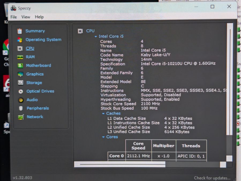The image size is (241, 181).
Task: Click the Peripherals mouse icon
Action: pyautogui.click(x=21, y=108)
